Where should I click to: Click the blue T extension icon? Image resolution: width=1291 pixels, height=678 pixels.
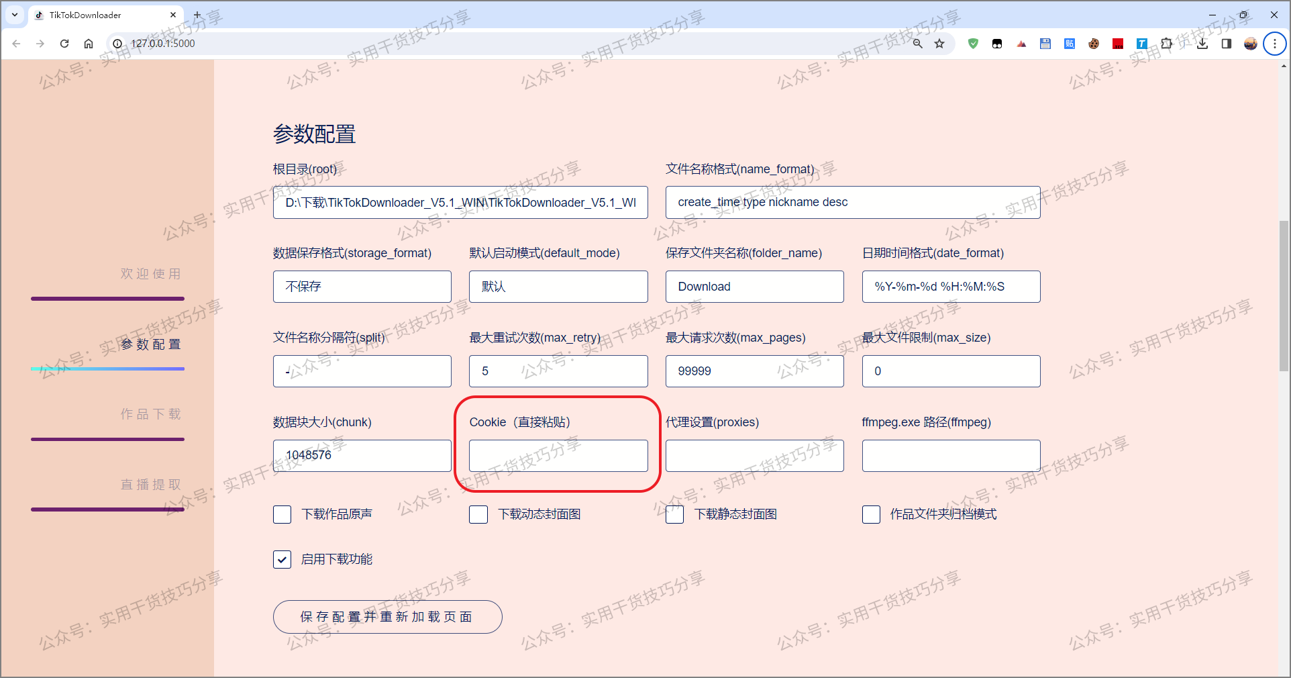pyautogui.click(x=1141, y=43)
